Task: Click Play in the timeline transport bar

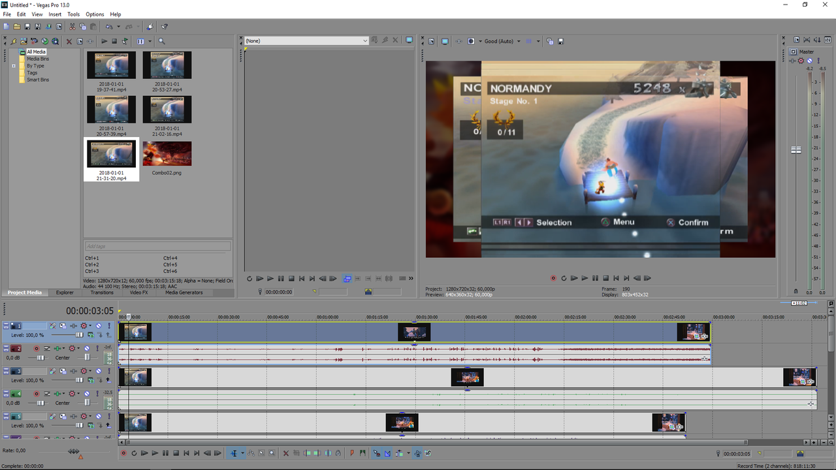Action: 155,453
